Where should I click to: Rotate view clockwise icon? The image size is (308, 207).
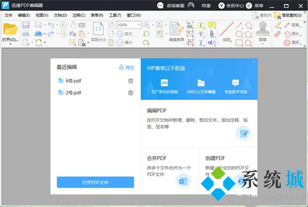click(146, 43)
